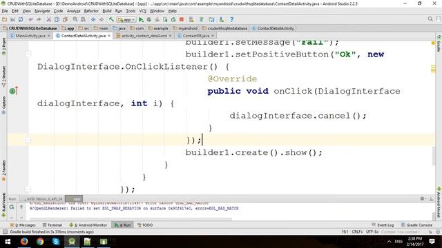Open the Tools menu
Viewport: 442px width, 248px height.
131,11
